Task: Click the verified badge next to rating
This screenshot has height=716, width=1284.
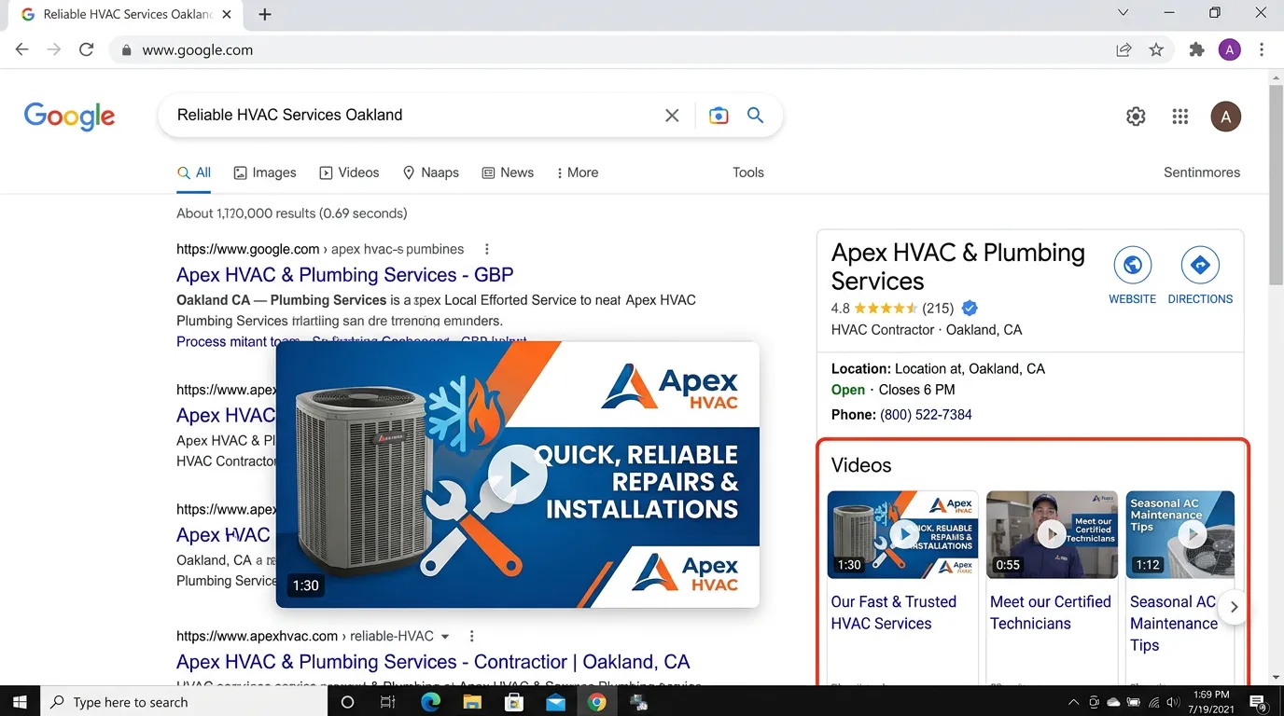Action: (x=970, y=308)
